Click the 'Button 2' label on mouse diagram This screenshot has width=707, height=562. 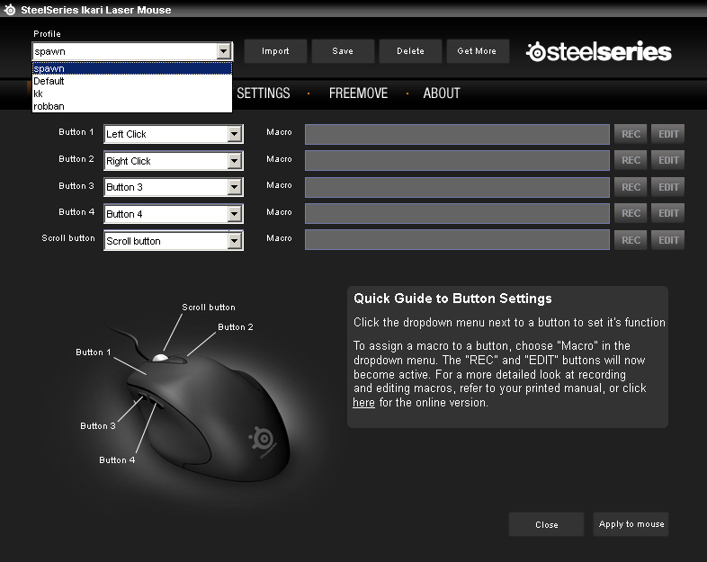point(236,326)
